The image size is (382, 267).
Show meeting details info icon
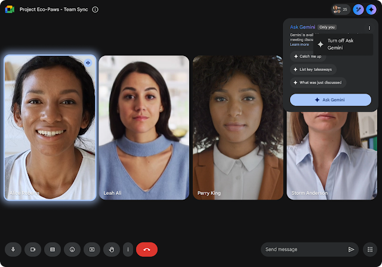coord(95,10)
